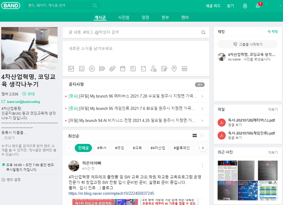
Task: Click 더보기 in the 파일 panel
Action: tap(273, 109)
